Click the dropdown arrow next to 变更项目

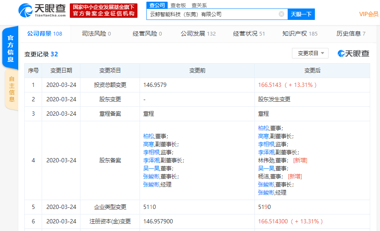(x=322, y=53)
